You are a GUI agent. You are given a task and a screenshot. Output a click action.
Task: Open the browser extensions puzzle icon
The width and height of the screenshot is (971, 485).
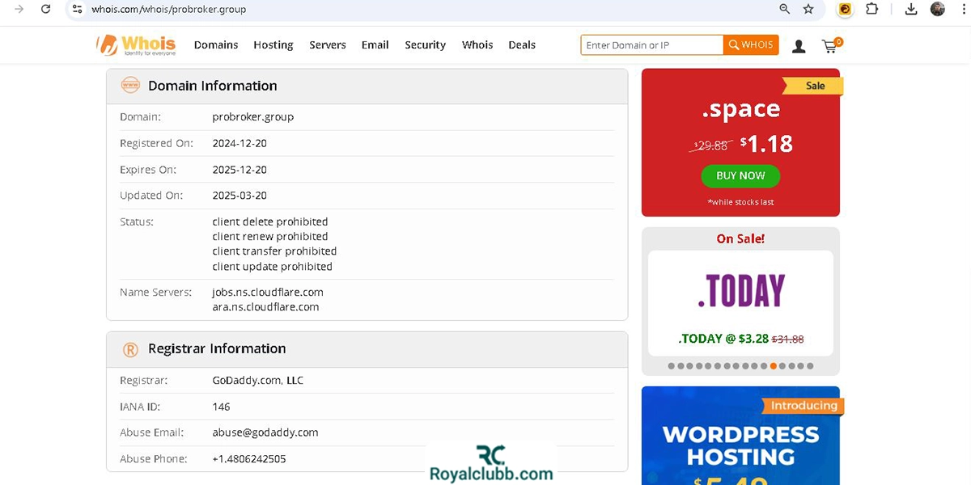[x=871, y=9]
